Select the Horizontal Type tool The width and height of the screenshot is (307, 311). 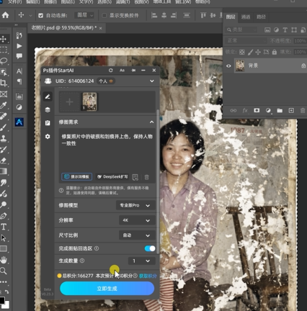(x=4, y=227)
